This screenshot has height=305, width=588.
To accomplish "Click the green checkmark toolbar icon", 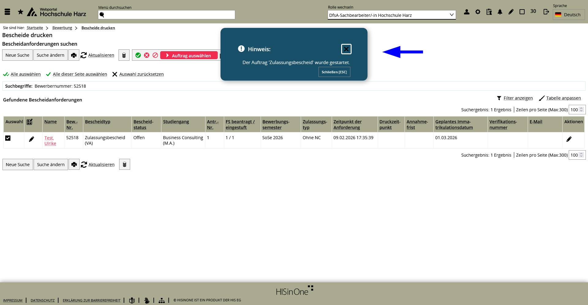I will (x=138, y=55).
